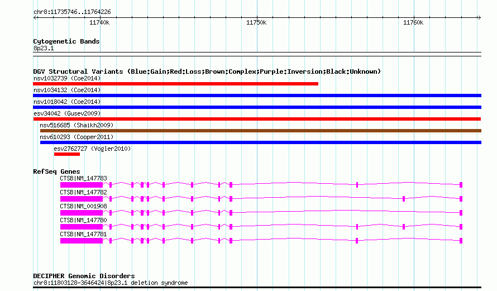Click the large 3' exon block of NM_001908

(82, 213)
